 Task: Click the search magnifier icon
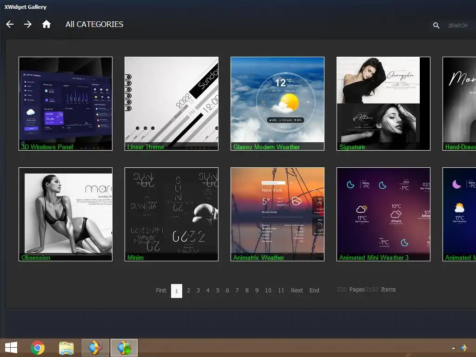(x=436, y=26)
